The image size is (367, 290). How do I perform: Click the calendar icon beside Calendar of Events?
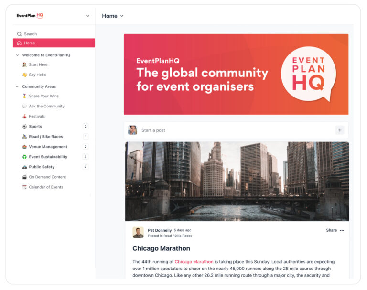coord(24,187)
